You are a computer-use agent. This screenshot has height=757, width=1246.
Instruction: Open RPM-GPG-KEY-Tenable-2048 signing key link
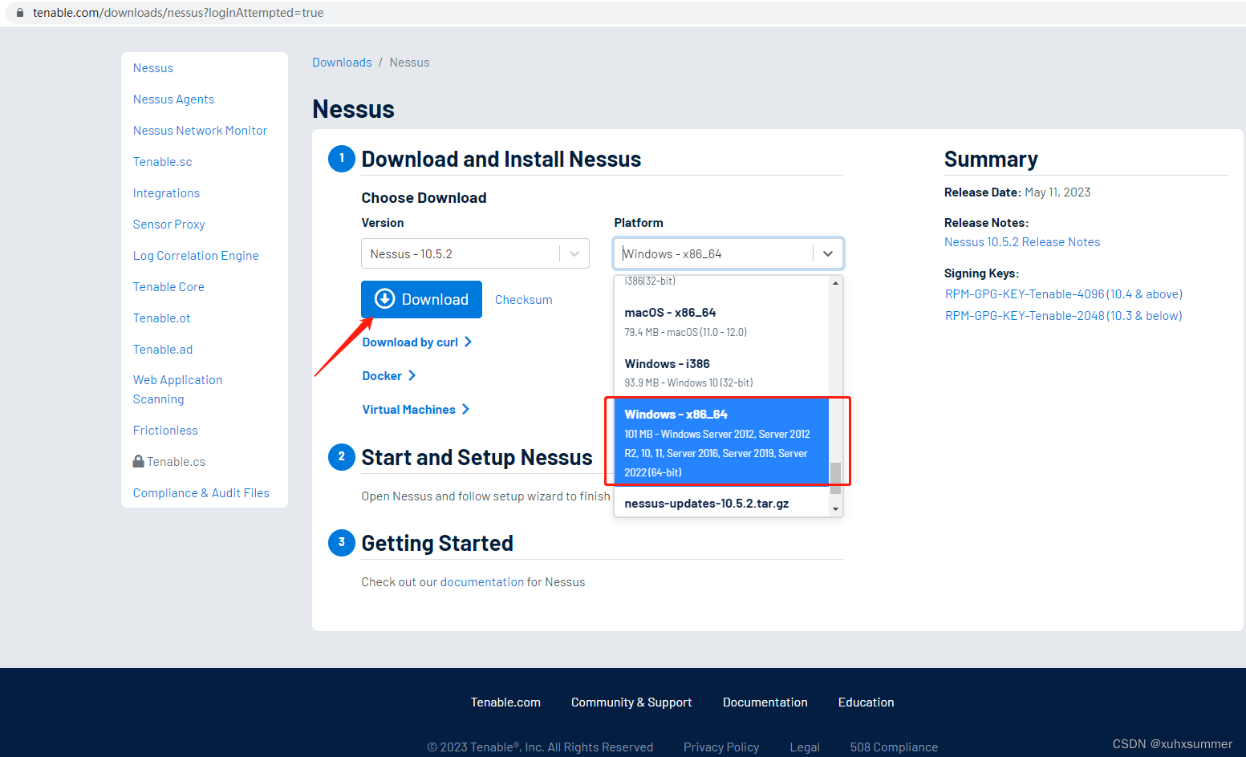point(1064,316)
